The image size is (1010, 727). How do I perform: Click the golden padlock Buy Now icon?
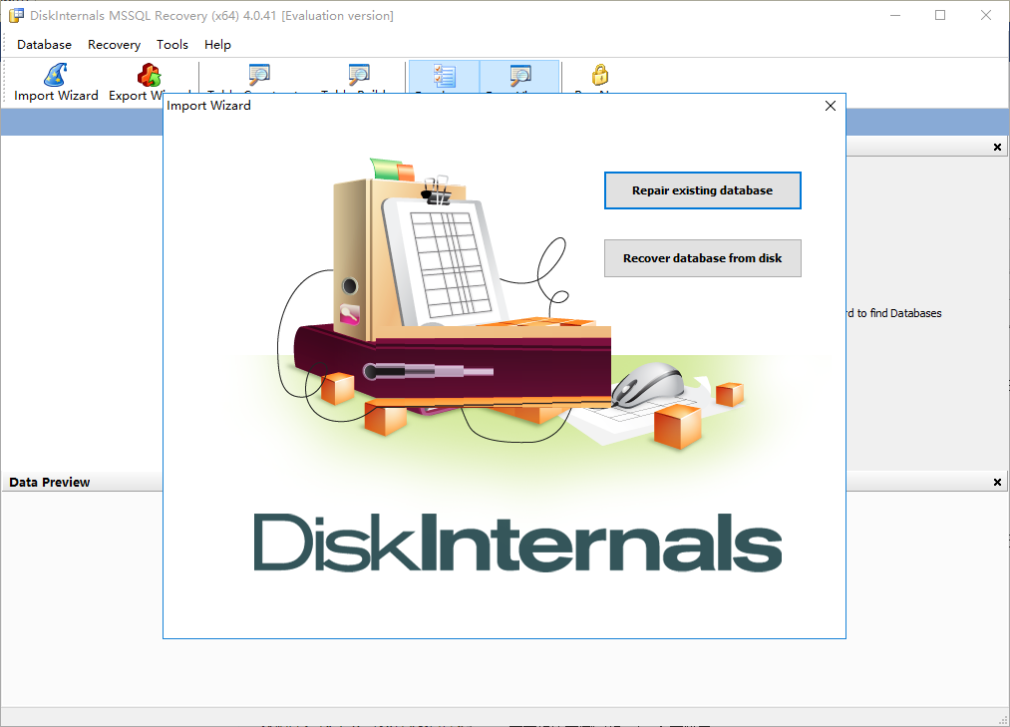pyautogui.click(x=599, y=75)
